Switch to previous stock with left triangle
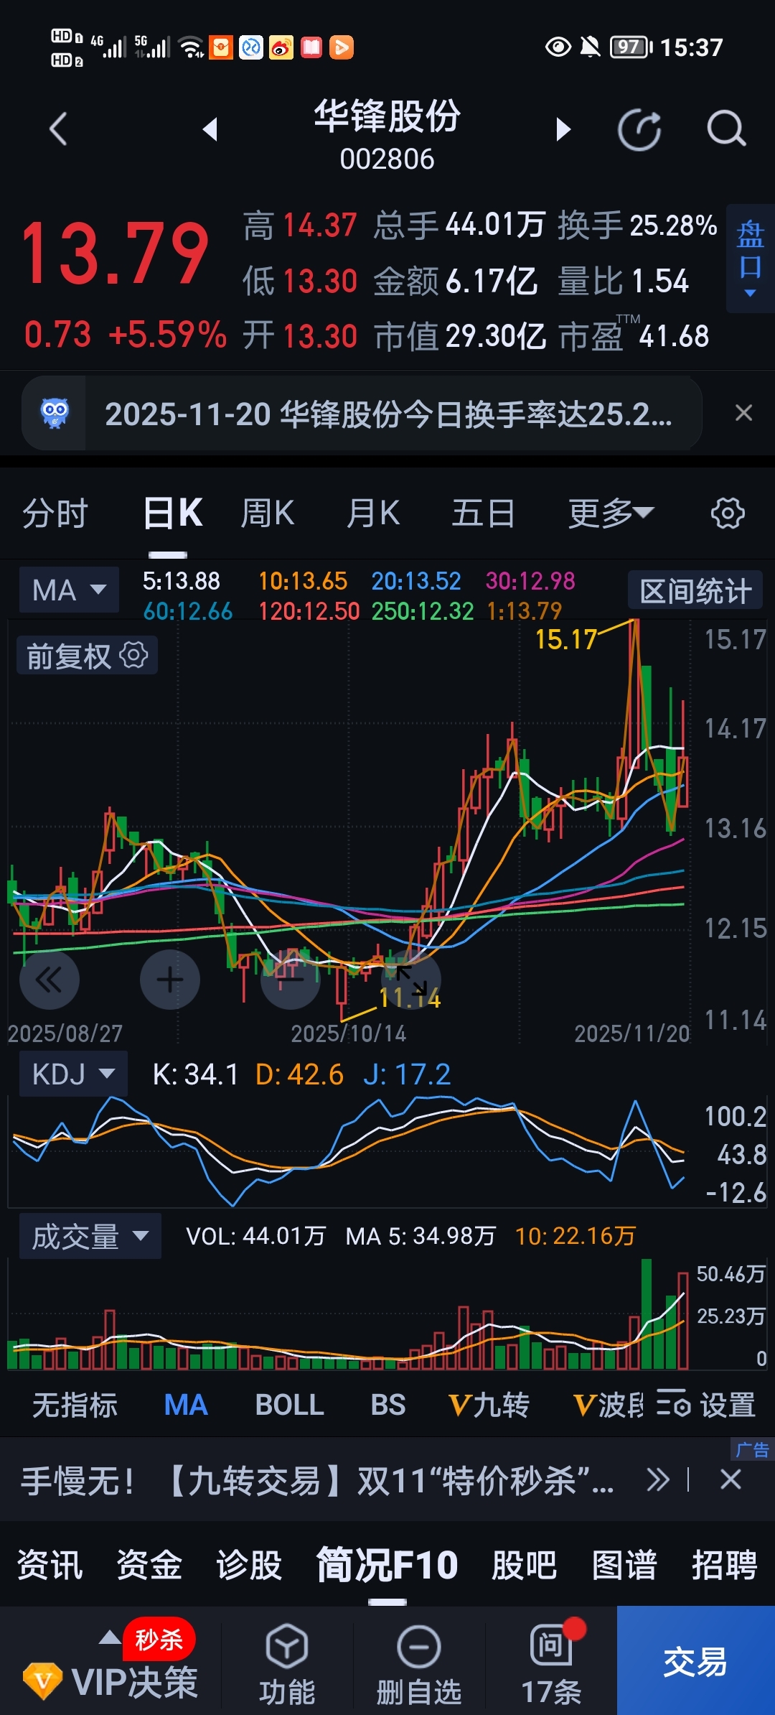Image resolution: width=775 pixels, height=1715 pixels. coord(210,129)
